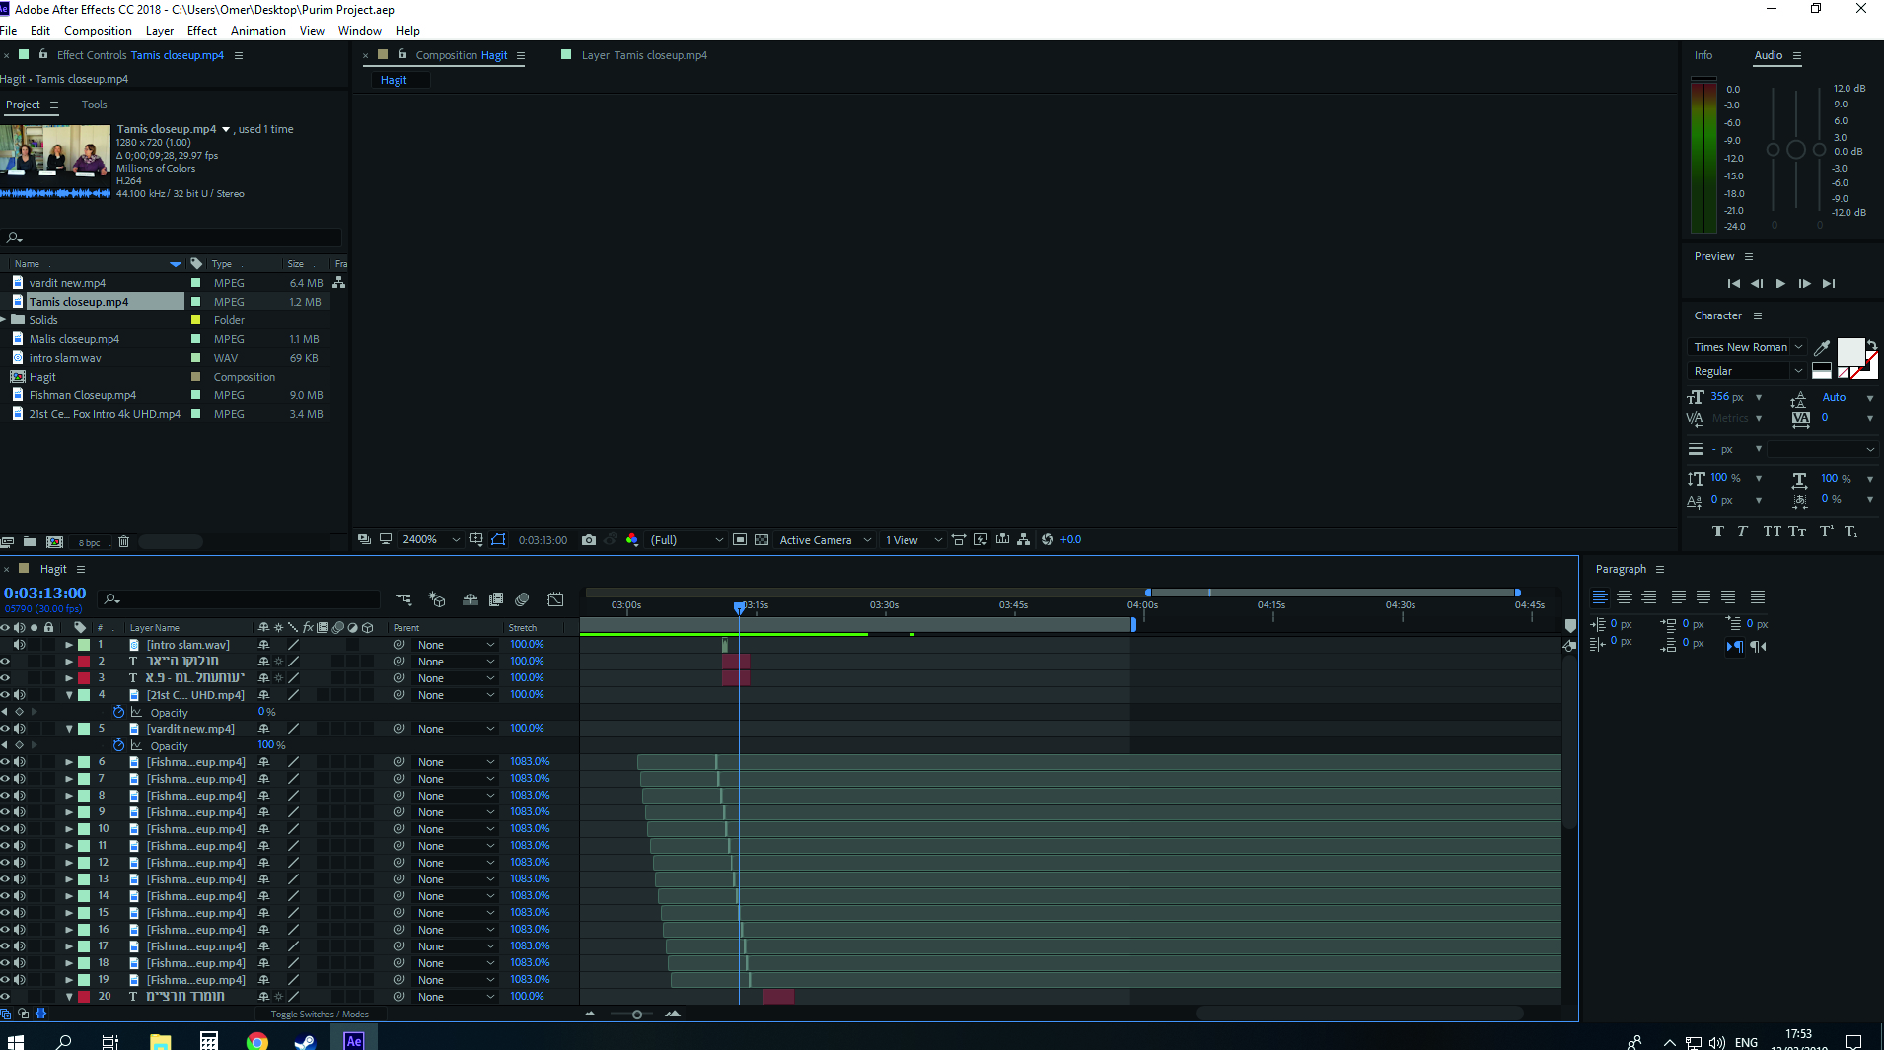
Task: Apply Superscript text style
Action: 1826,531
